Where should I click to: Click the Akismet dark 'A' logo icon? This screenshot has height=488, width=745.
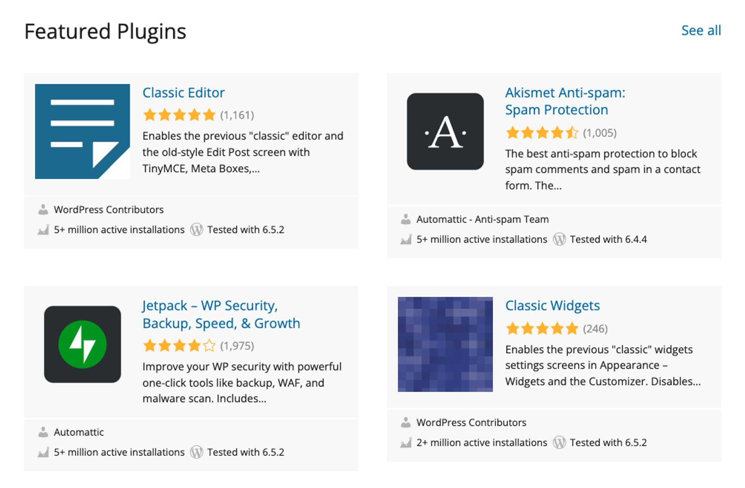445,132
